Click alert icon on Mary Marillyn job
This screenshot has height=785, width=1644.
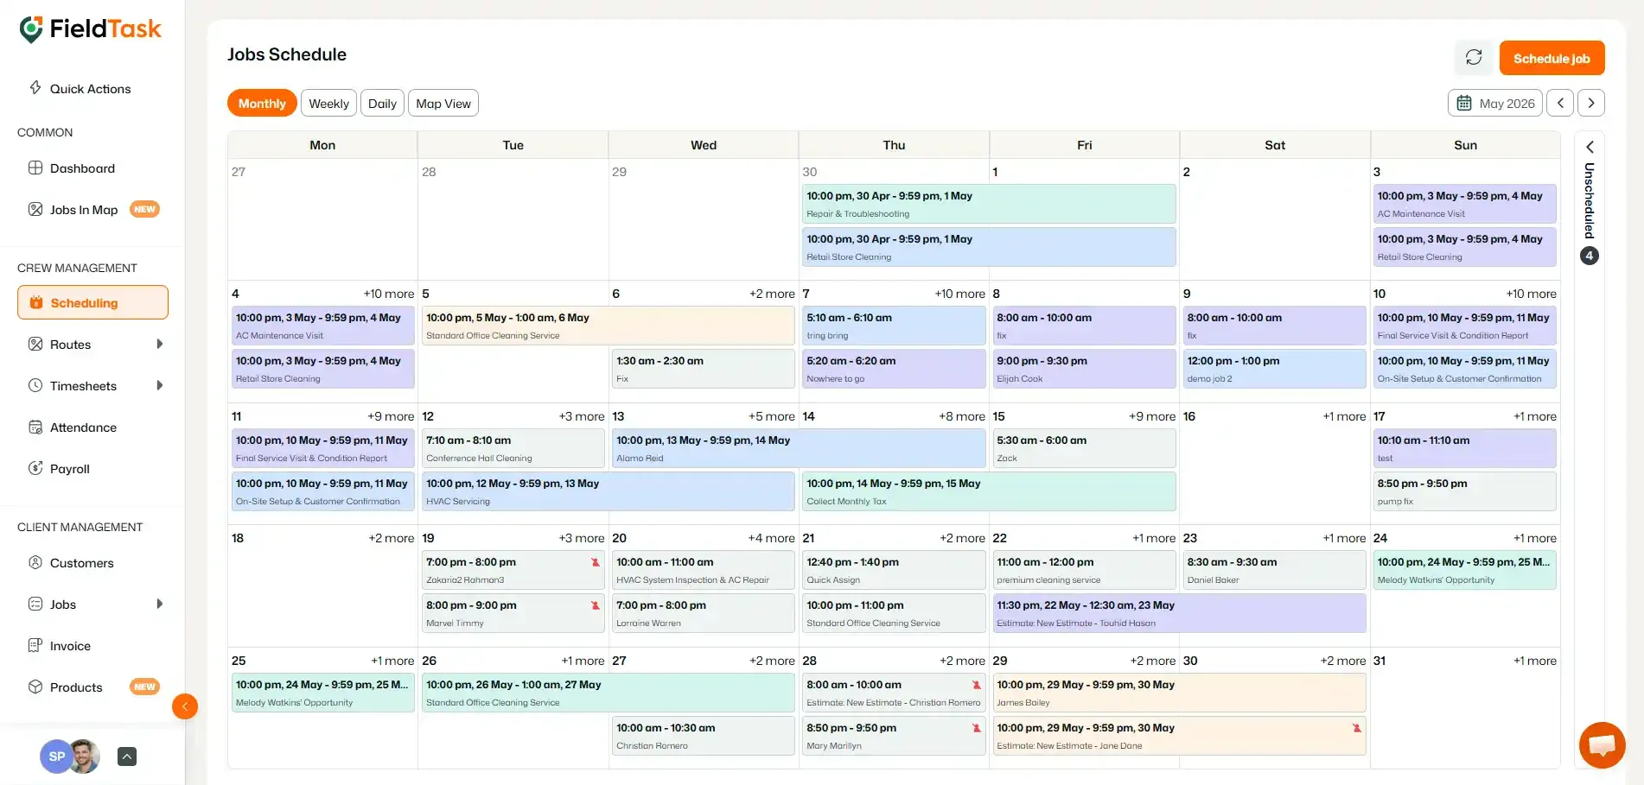pos(976,728)
